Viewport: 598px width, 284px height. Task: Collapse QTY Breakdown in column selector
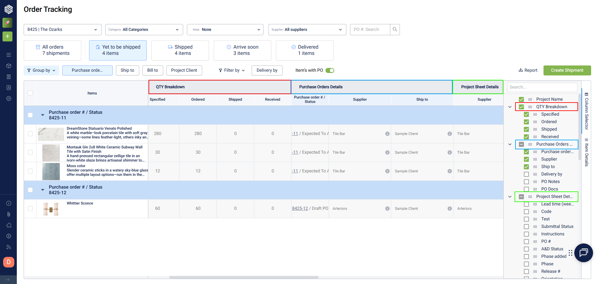[510, 107]
